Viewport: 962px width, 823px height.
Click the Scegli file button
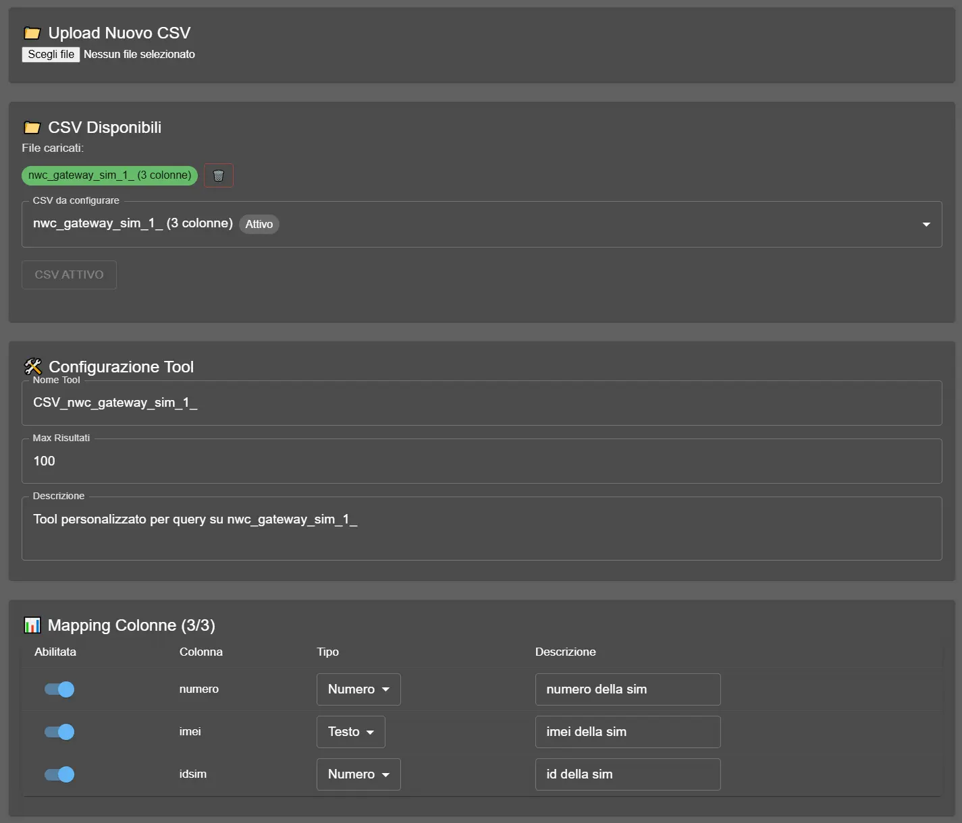(x=50, y=54)
